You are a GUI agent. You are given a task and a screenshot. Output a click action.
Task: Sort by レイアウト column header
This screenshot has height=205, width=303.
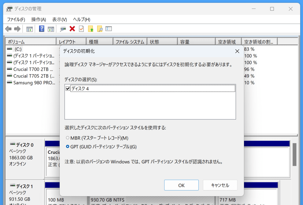point(71,42)
